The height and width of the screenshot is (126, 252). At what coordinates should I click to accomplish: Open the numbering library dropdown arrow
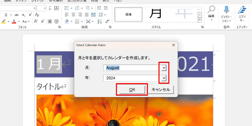(82, 8)
